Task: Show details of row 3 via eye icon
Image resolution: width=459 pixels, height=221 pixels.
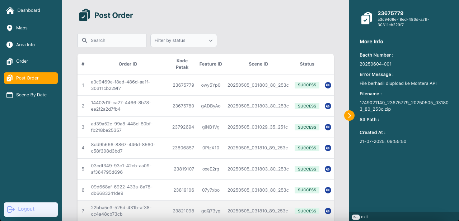Action: point(328,127)
